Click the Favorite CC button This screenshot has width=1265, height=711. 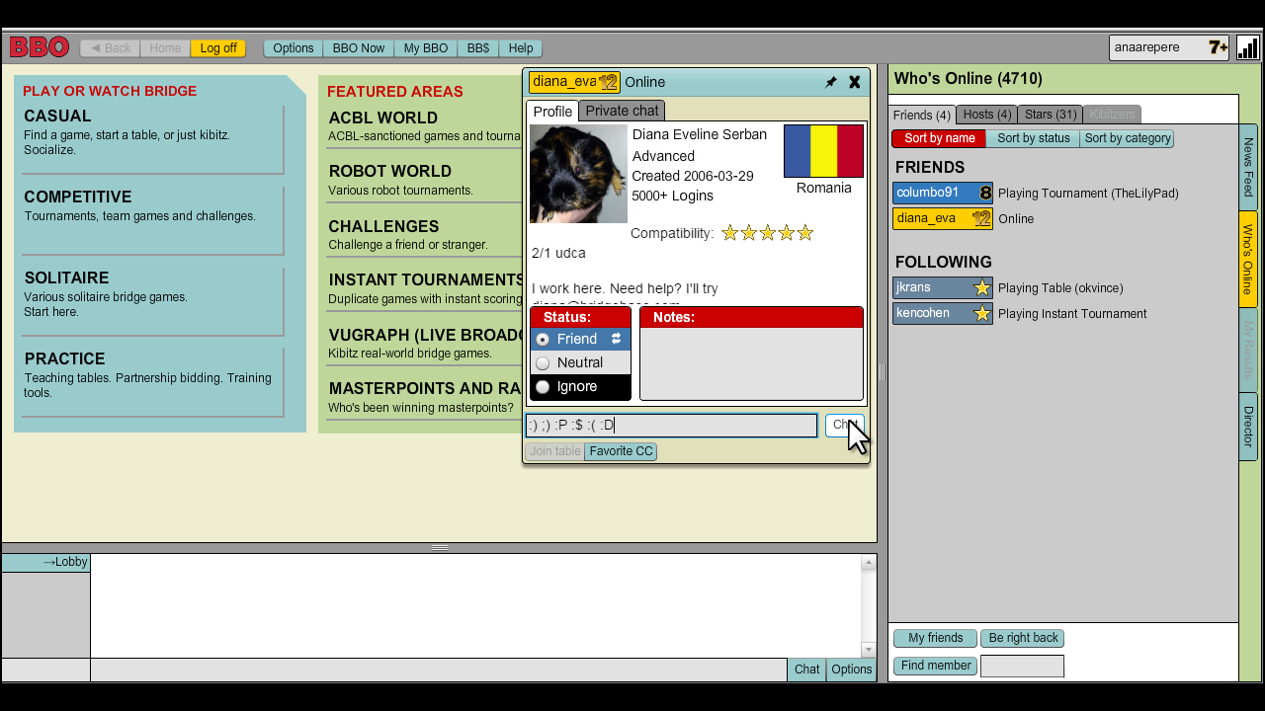621,451
